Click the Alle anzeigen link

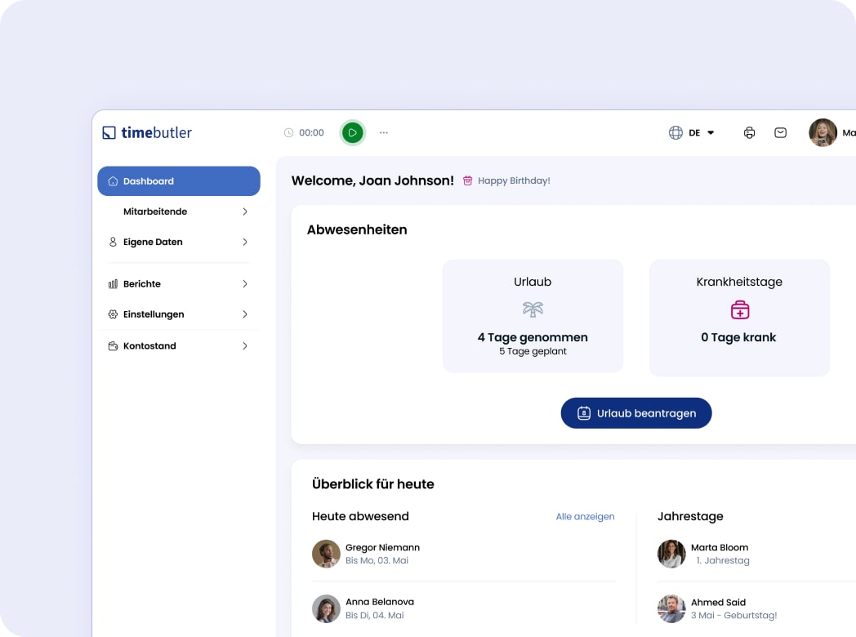click(x=585, y=517)
